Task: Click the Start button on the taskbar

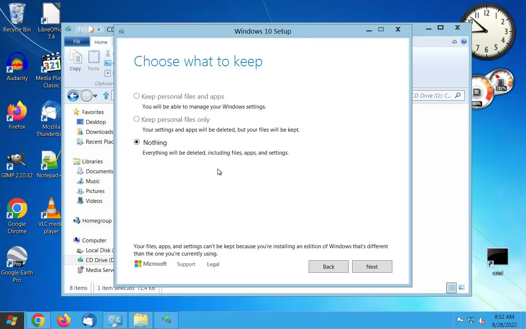Action: (x=12, y=320)
